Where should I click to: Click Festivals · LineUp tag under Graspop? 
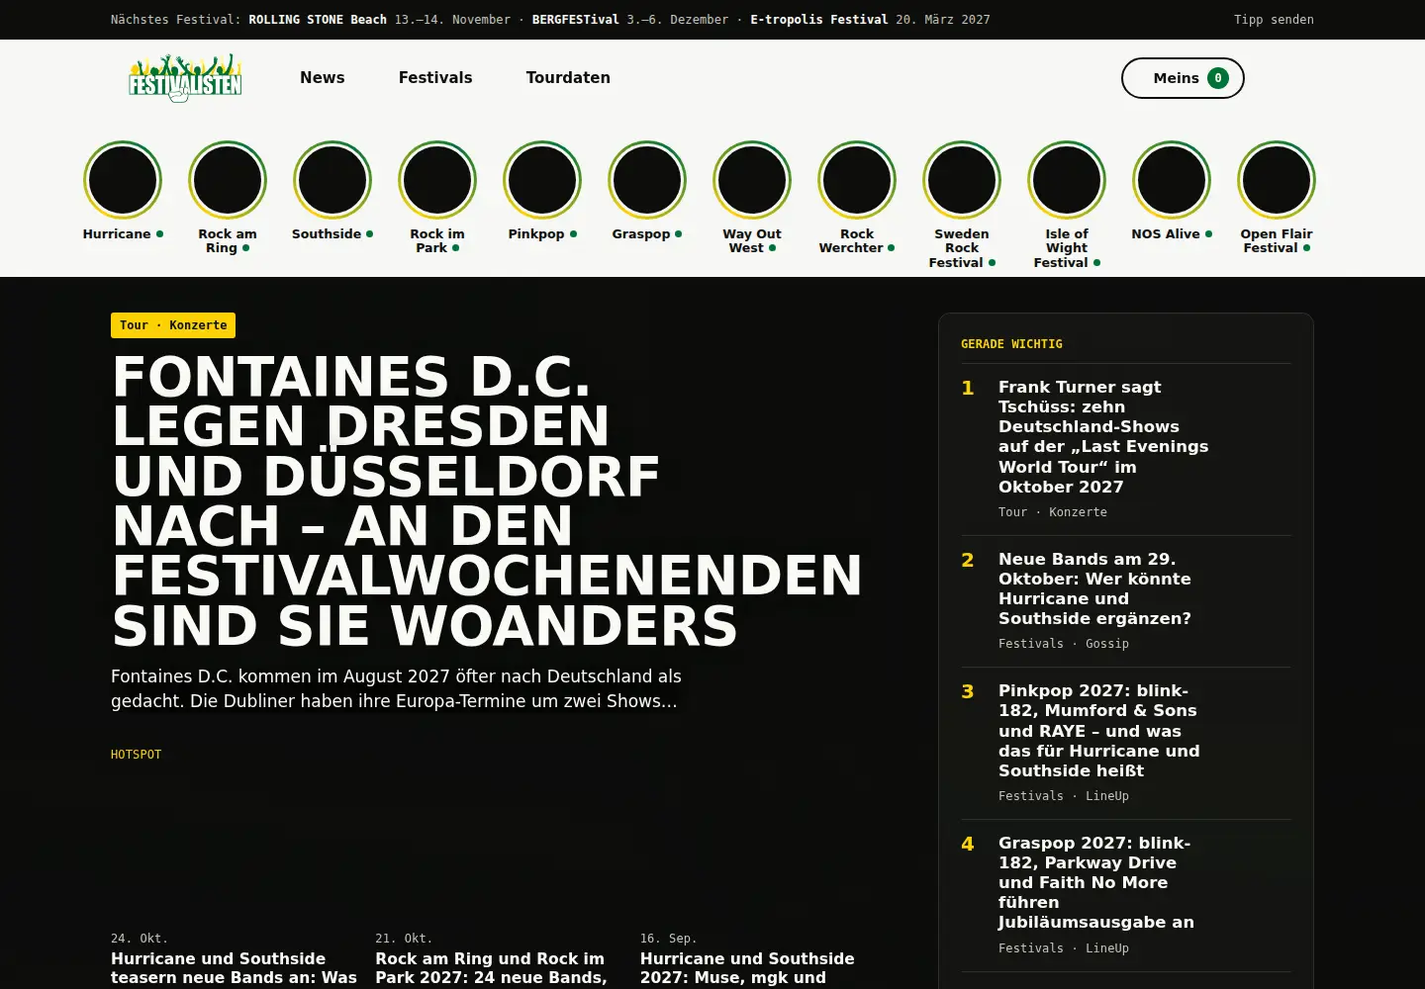click(1064, 948)
